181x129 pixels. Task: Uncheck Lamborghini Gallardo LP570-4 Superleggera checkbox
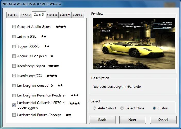click(14, 105)
